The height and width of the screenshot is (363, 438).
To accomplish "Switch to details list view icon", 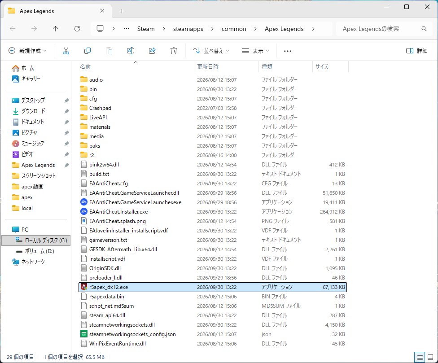I will [420, 357].
